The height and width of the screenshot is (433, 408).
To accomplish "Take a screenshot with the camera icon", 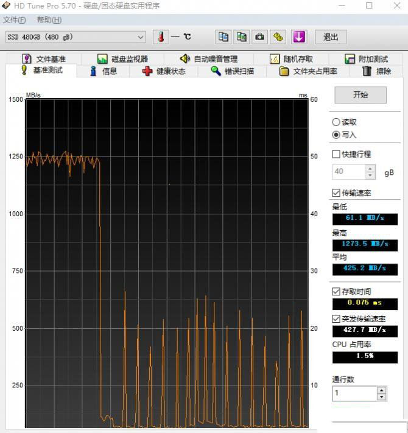I will point(260,37).
